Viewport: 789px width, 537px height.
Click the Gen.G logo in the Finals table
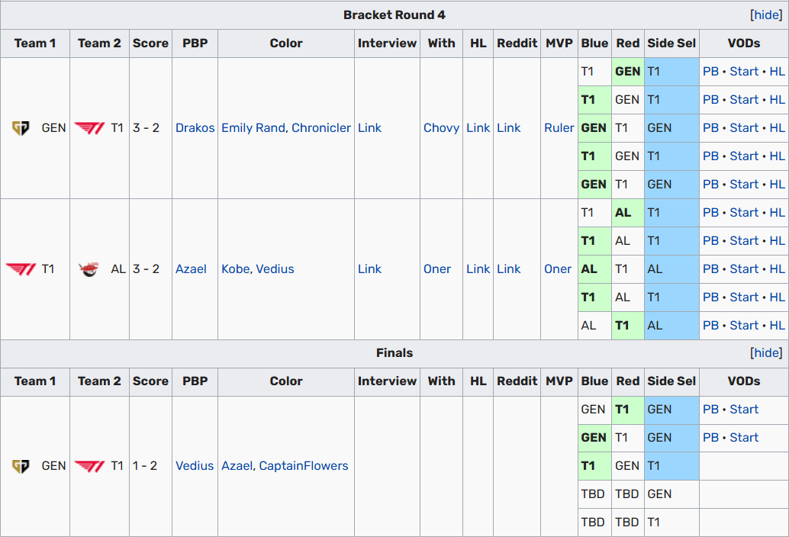click(21, 466)
